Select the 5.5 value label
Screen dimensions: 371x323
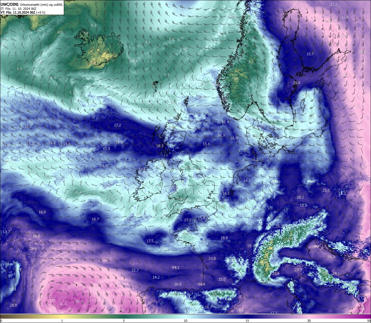167,74
